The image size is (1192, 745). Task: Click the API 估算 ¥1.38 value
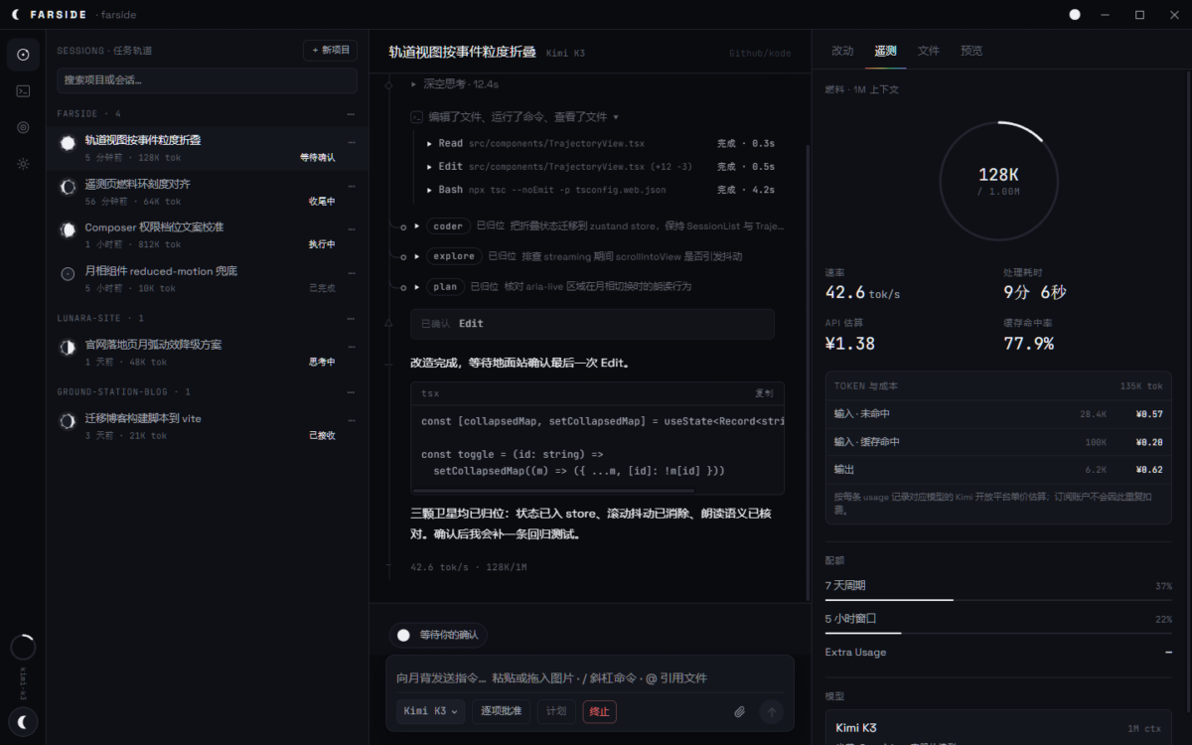(x=850, y=344)
